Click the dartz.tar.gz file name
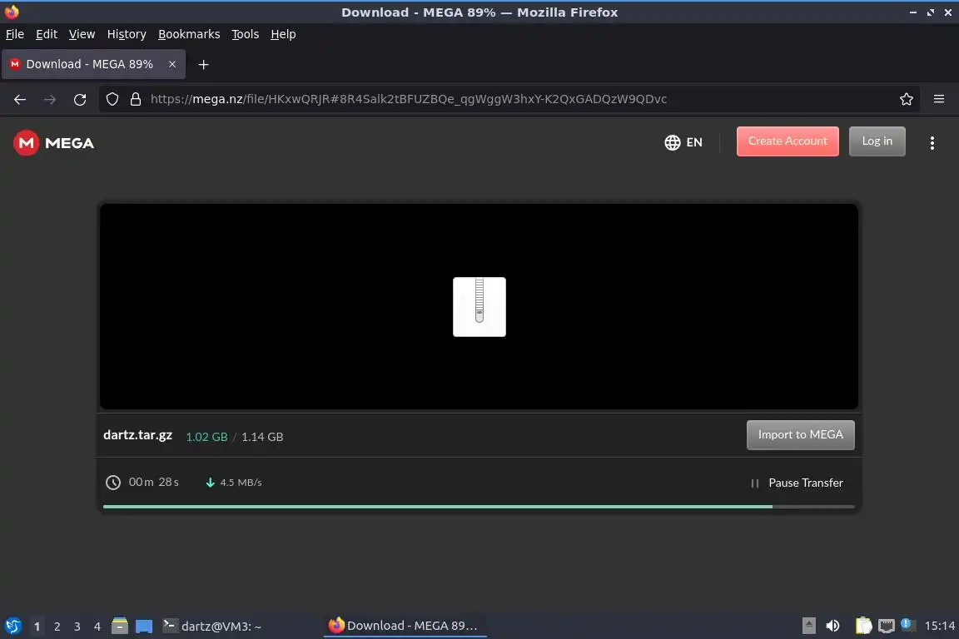 tap(137, 435)
